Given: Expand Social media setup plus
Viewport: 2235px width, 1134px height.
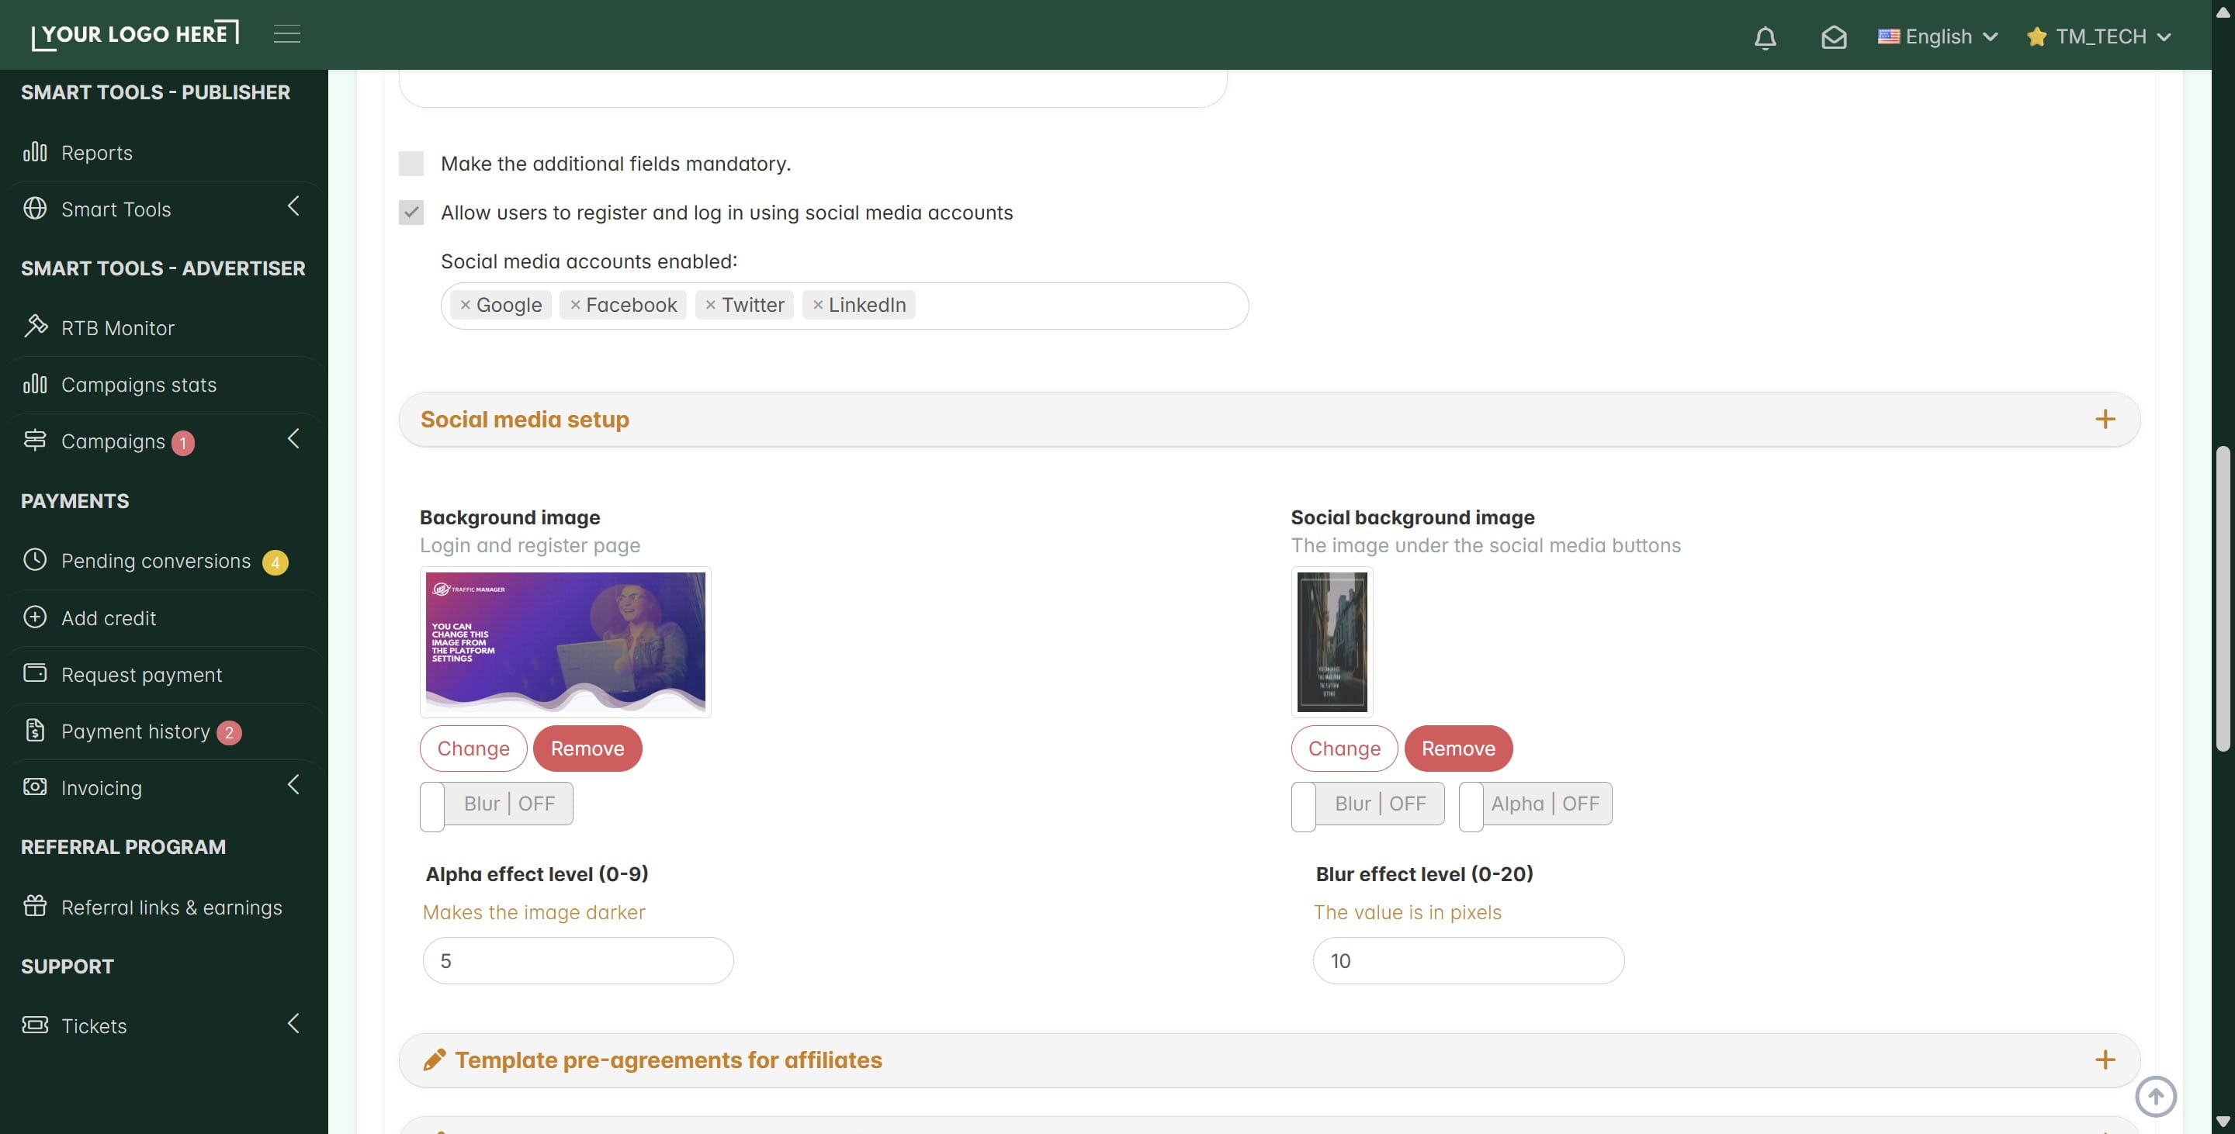Looking at the screenshot, I should coord(2105,420).
